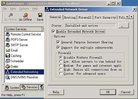Select the Extended Networking entry

click(x=24, y=72)
